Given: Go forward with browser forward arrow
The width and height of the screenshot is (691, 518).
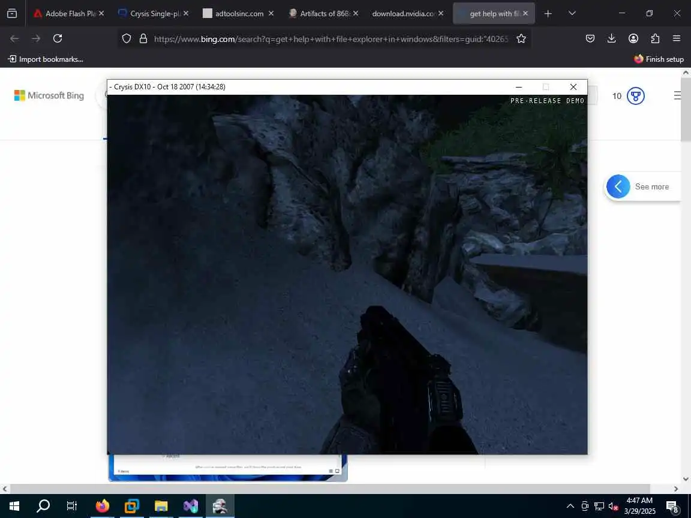Looking at the screenshot, I should tap(36, 39).
